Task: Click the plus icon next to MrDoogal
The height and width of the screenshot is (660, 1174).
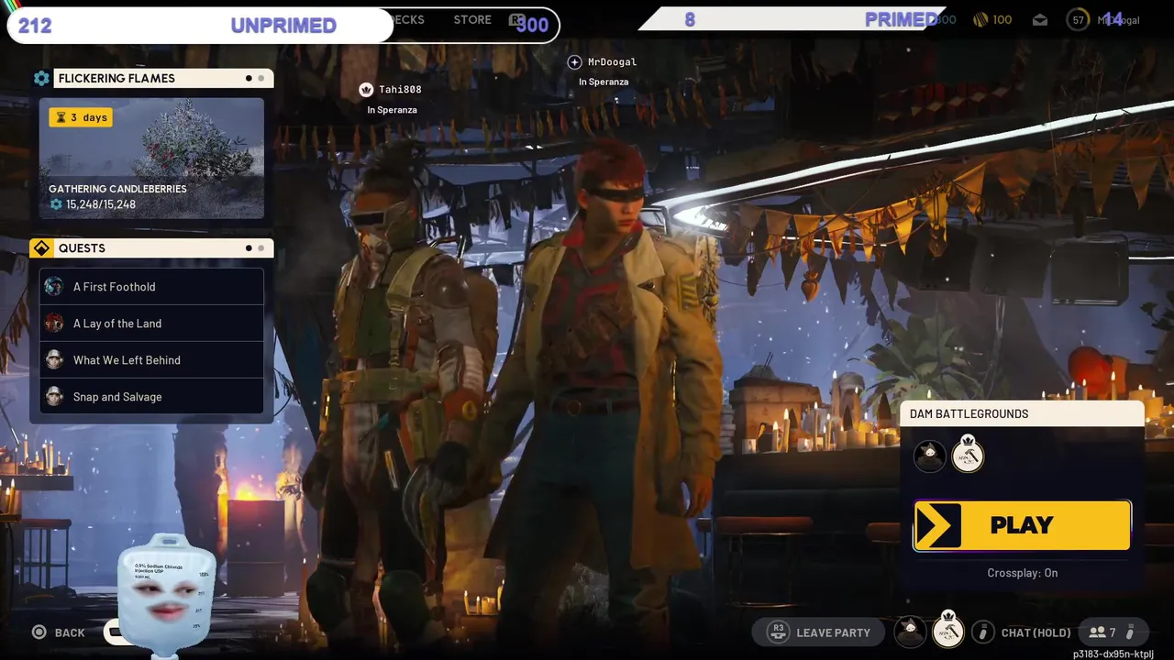Action: [574, 62]
